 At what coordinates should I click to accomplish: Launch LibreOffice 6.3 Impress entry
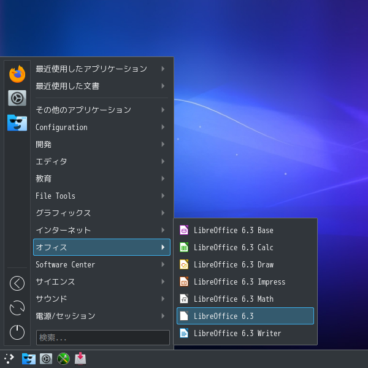[245, 282]
